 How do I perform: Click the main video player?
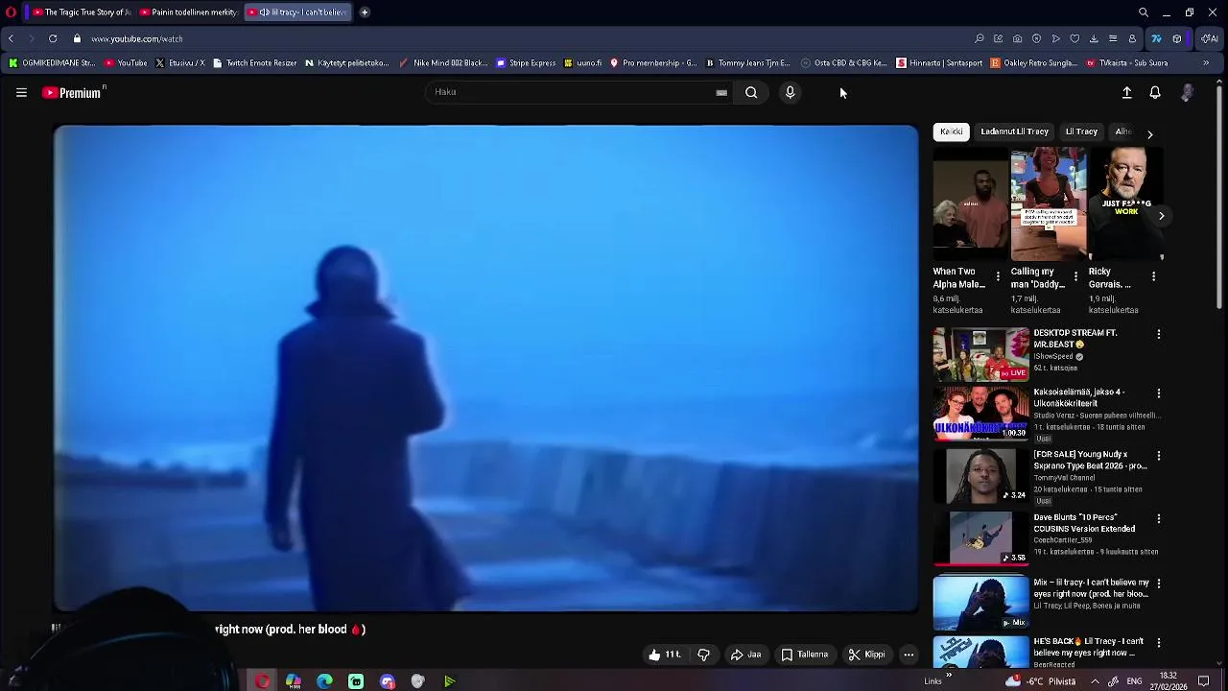click(485, 369)
